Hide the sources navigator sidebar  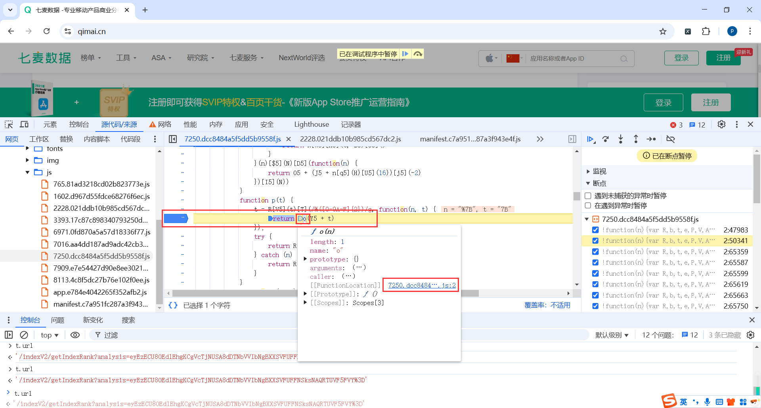[173, 139]
